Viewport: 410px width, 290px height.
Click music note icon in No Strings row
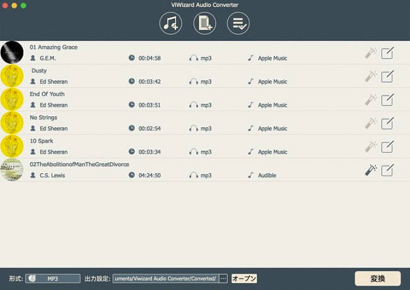(x=251, y=128)
